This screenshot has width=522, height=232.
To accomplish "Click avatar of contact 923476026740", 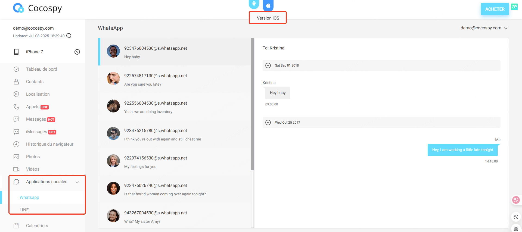I will tap(113, 188).
